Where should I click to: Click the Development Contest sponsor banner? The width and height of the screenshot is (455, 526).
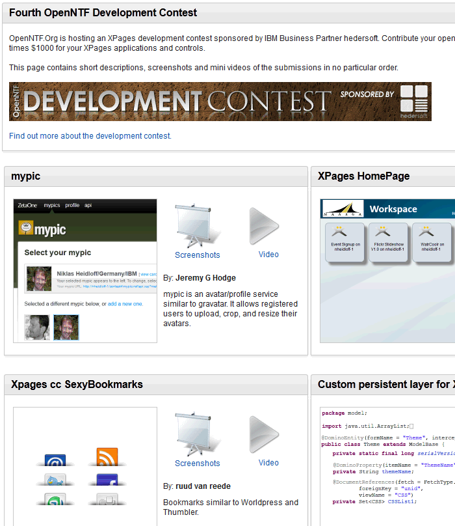(220, 102)
